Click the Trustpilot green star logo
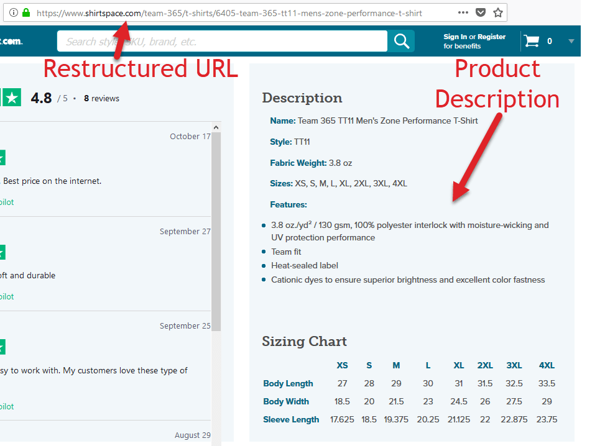 click(11, 98)
